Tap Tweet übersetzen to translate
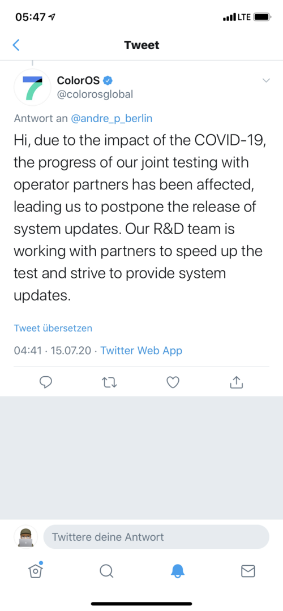Screen dimensions: 283x611 tap(53, 328)
